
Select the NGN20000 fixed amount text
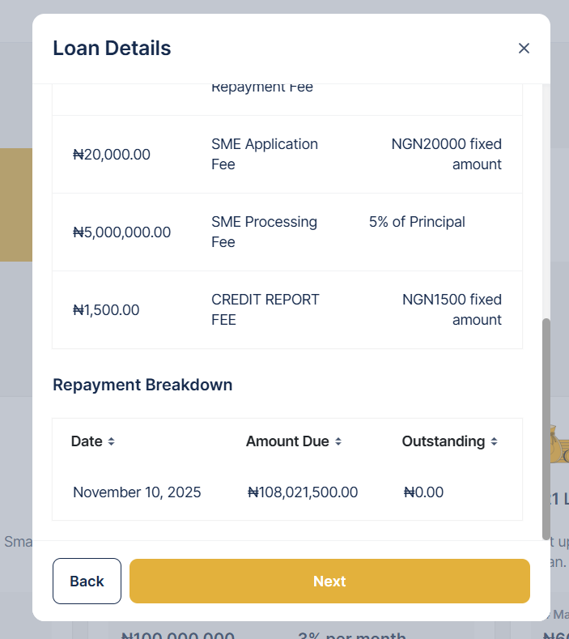pos(447,154)
